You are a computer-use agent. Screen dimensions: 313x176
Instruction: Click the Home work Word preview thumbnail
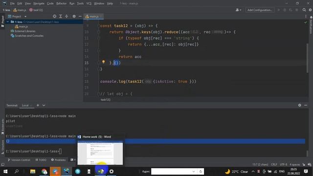[x=100, y=153]
